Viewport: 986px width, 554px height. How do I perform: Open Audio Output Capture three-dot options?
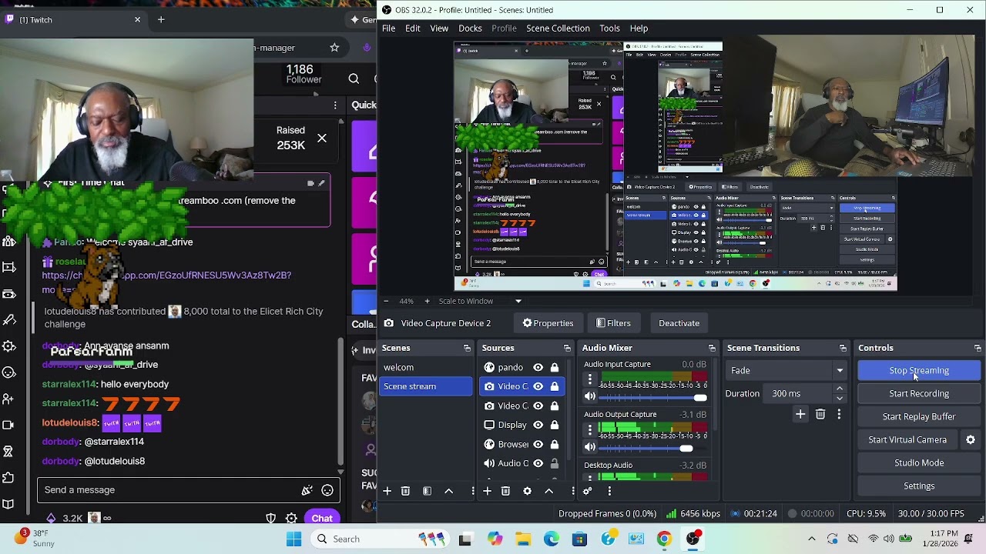pyautogui.click(x=590, y=430)
